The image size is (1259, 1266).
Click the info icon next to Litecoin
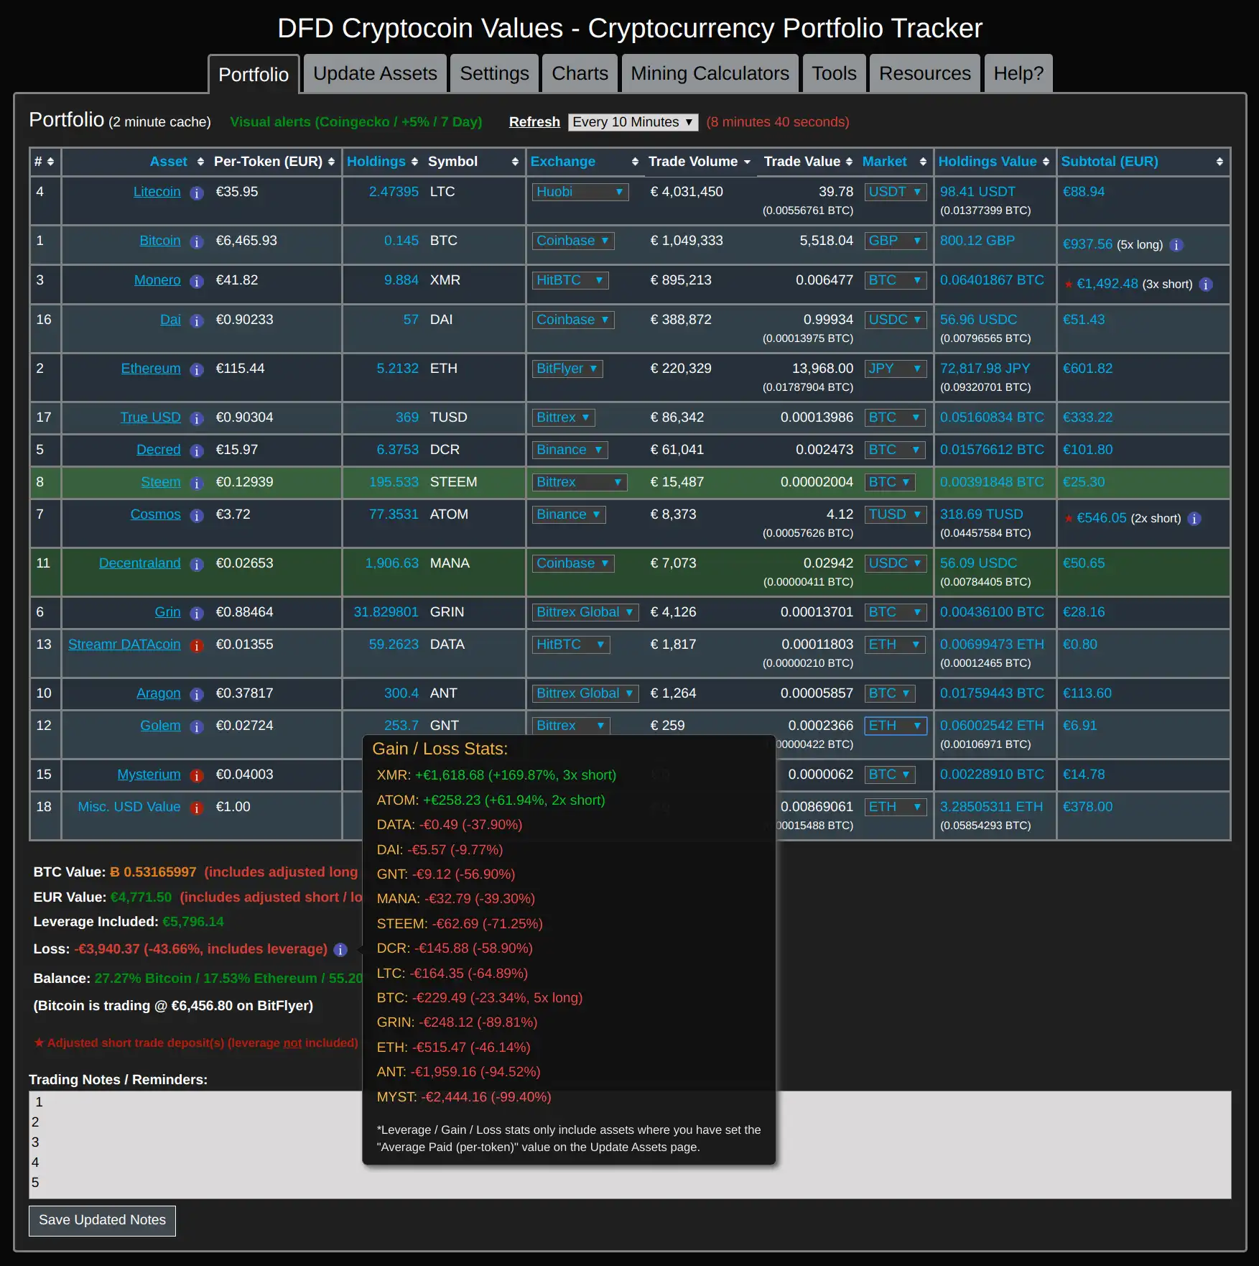(x=197, y=193)
